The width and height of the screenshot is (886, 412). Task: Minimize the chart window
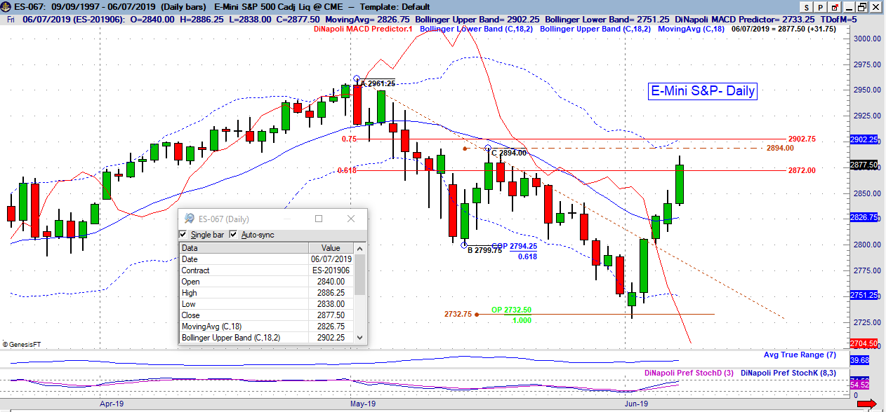click(x=848, y=6)
